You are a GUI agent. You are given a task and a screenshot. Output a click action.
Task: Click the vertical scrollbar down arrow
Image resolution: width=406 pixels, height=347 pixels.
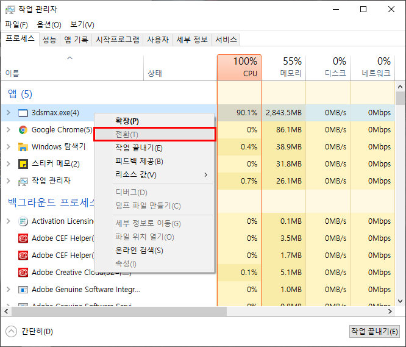tap(401, 301)
